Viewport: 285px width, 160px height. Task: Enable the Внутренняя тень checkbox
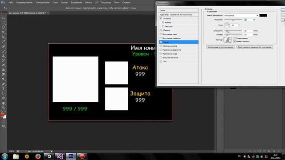(161, 34)
